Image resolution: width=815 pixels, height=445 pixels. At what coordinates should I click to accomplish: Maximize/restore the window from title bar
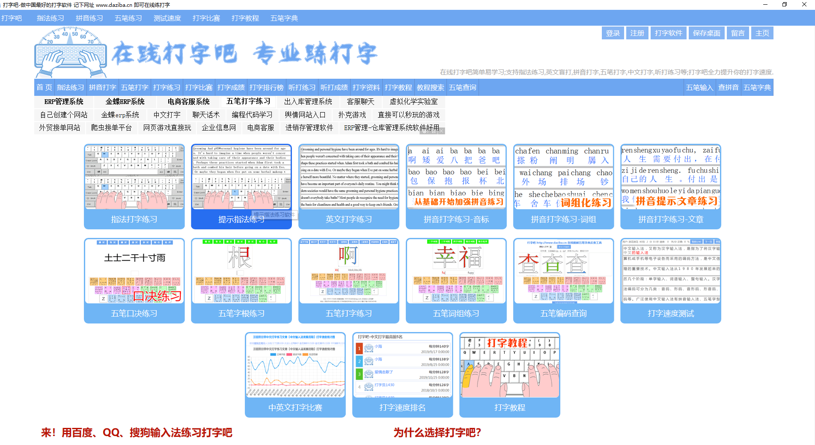coord(785,5)
